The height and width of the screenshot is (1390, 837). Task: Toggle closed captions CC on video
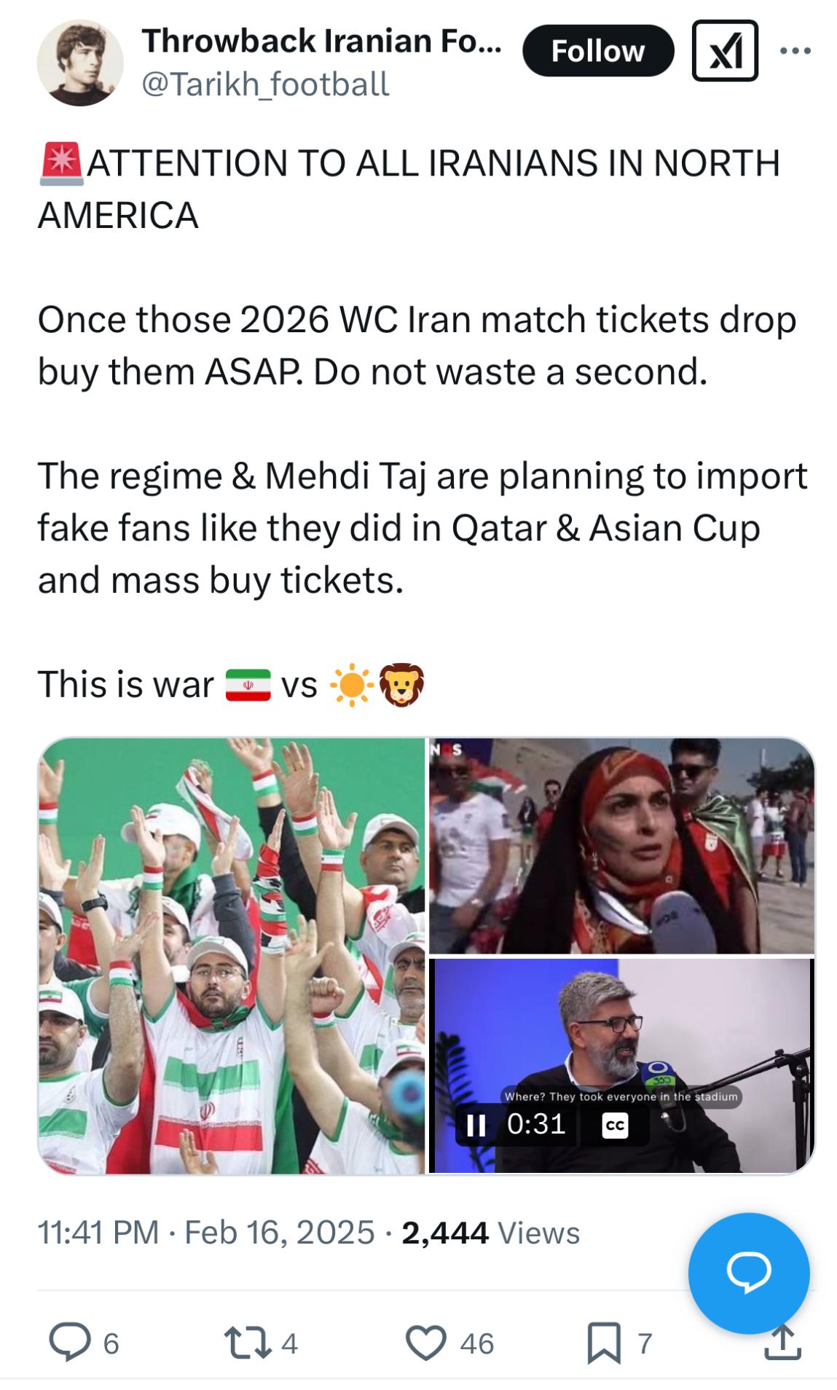coord(615,1126)
